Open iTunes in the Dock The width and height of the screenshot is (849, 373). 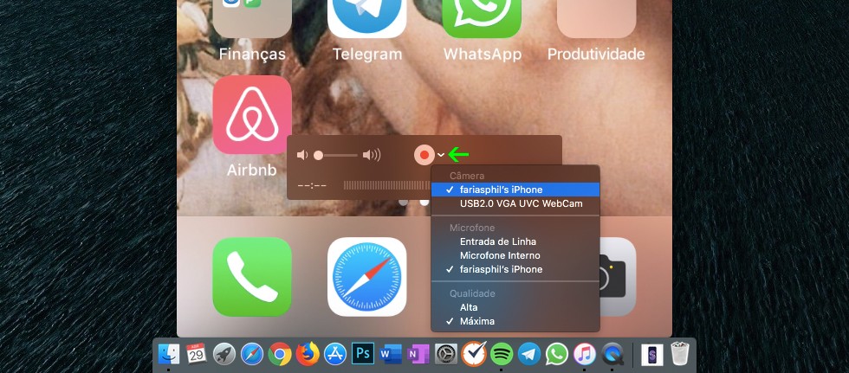pos(584,354)
